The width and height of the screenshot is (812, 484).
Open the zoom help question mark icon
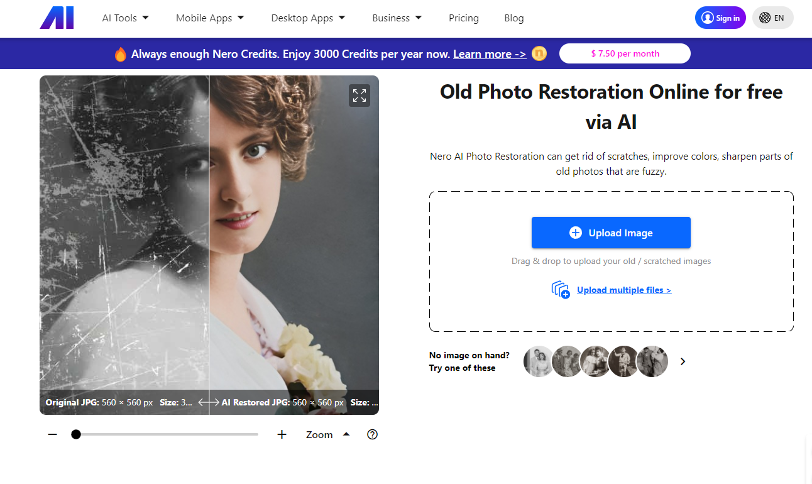pos(373,434)
